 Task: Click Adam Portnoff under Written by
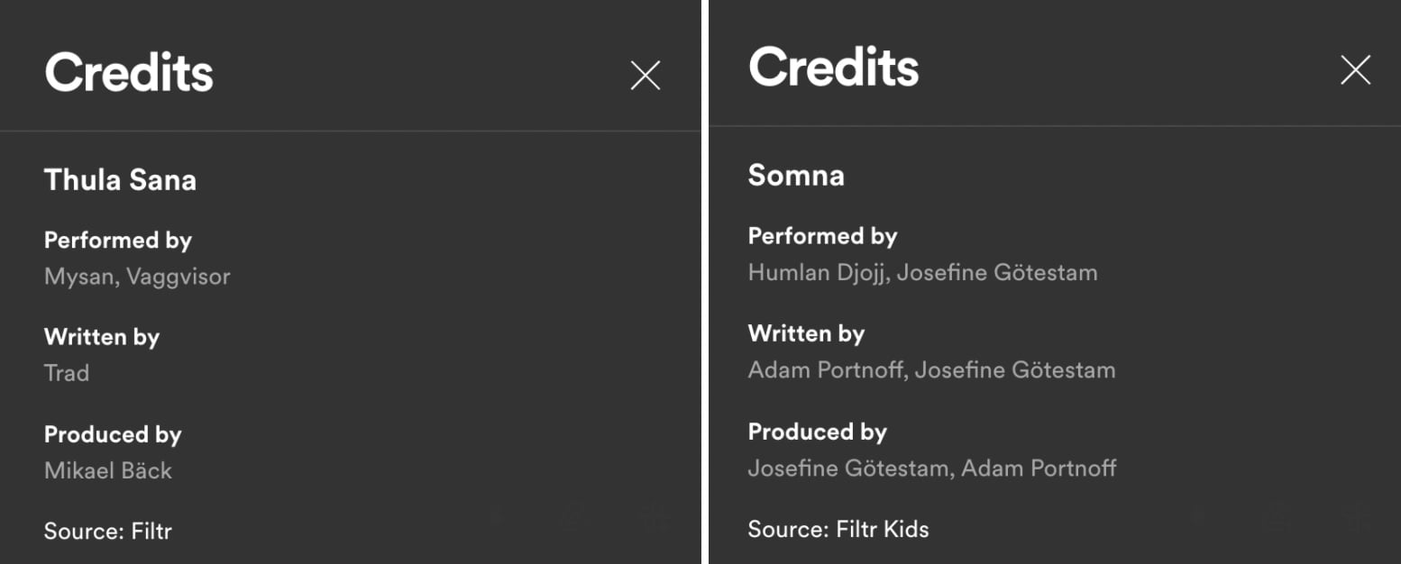[827, 370]
